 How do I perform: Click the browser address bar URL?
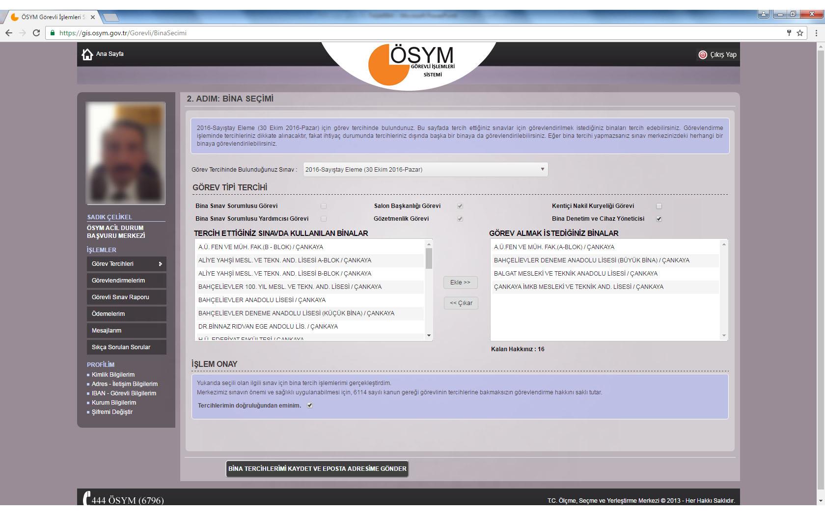point(123,33)
